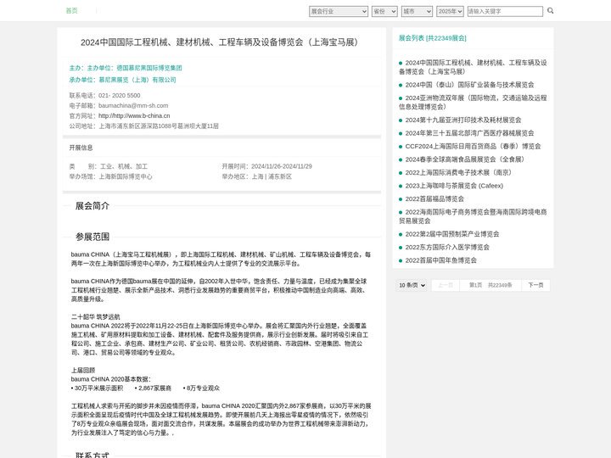Image resolution: width=611 pixels, height=458 pixels.
Task: Click • 8万专业观众 bullet
Action: tap(201, 388)
